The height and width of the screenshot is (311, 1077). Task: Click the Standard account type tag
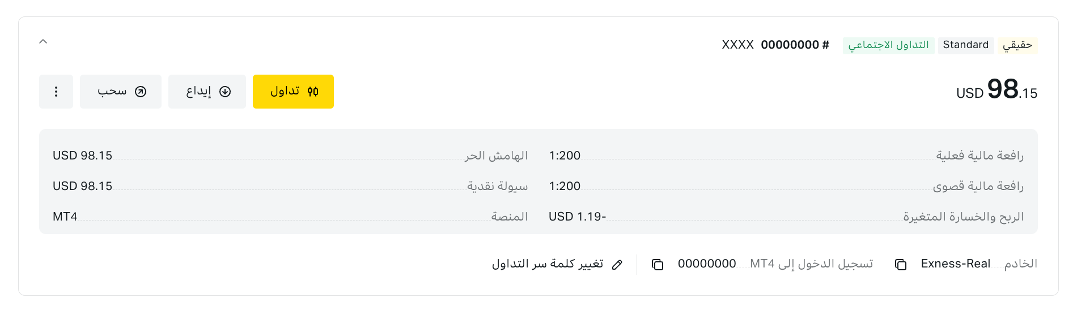966,45
